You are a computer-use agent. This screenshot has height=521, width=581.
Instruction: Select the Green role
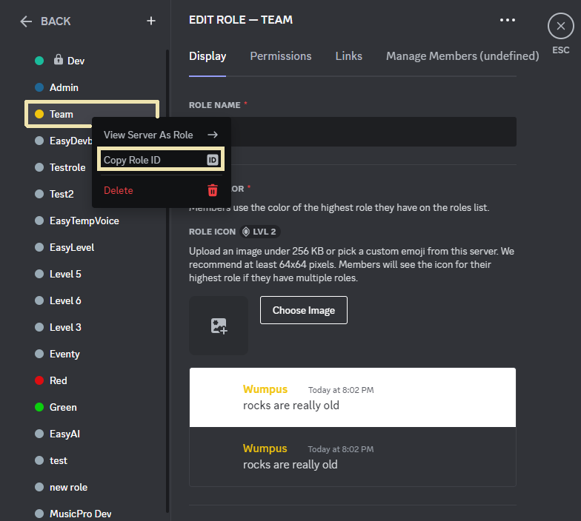92,407
